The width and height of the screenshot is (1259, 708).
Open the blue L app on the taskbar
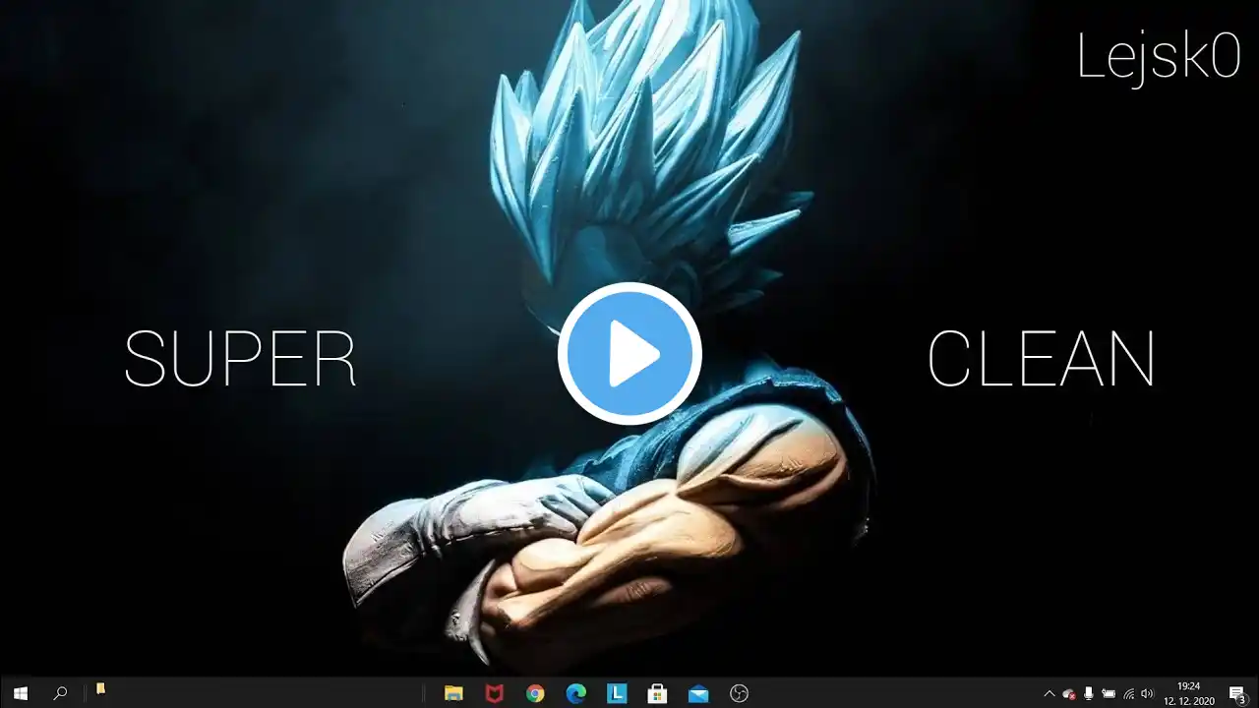pos(617,693)
